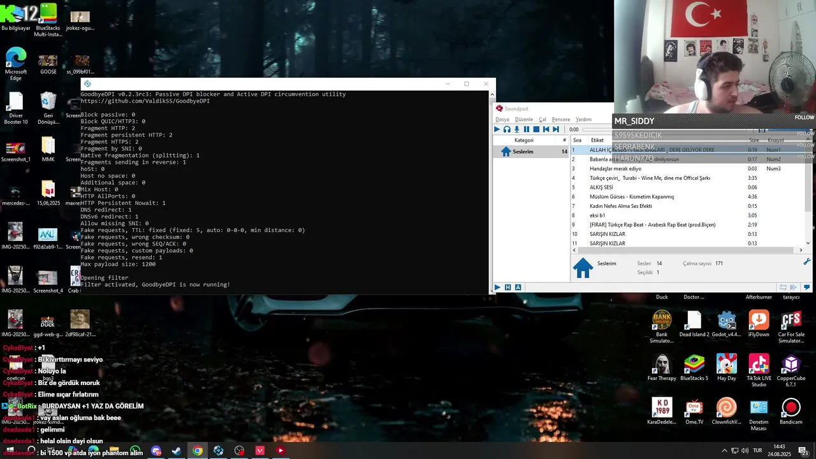Open the Dosya menu in Soundpad
This screenshot has height=459, width=816.
(502, 119)
